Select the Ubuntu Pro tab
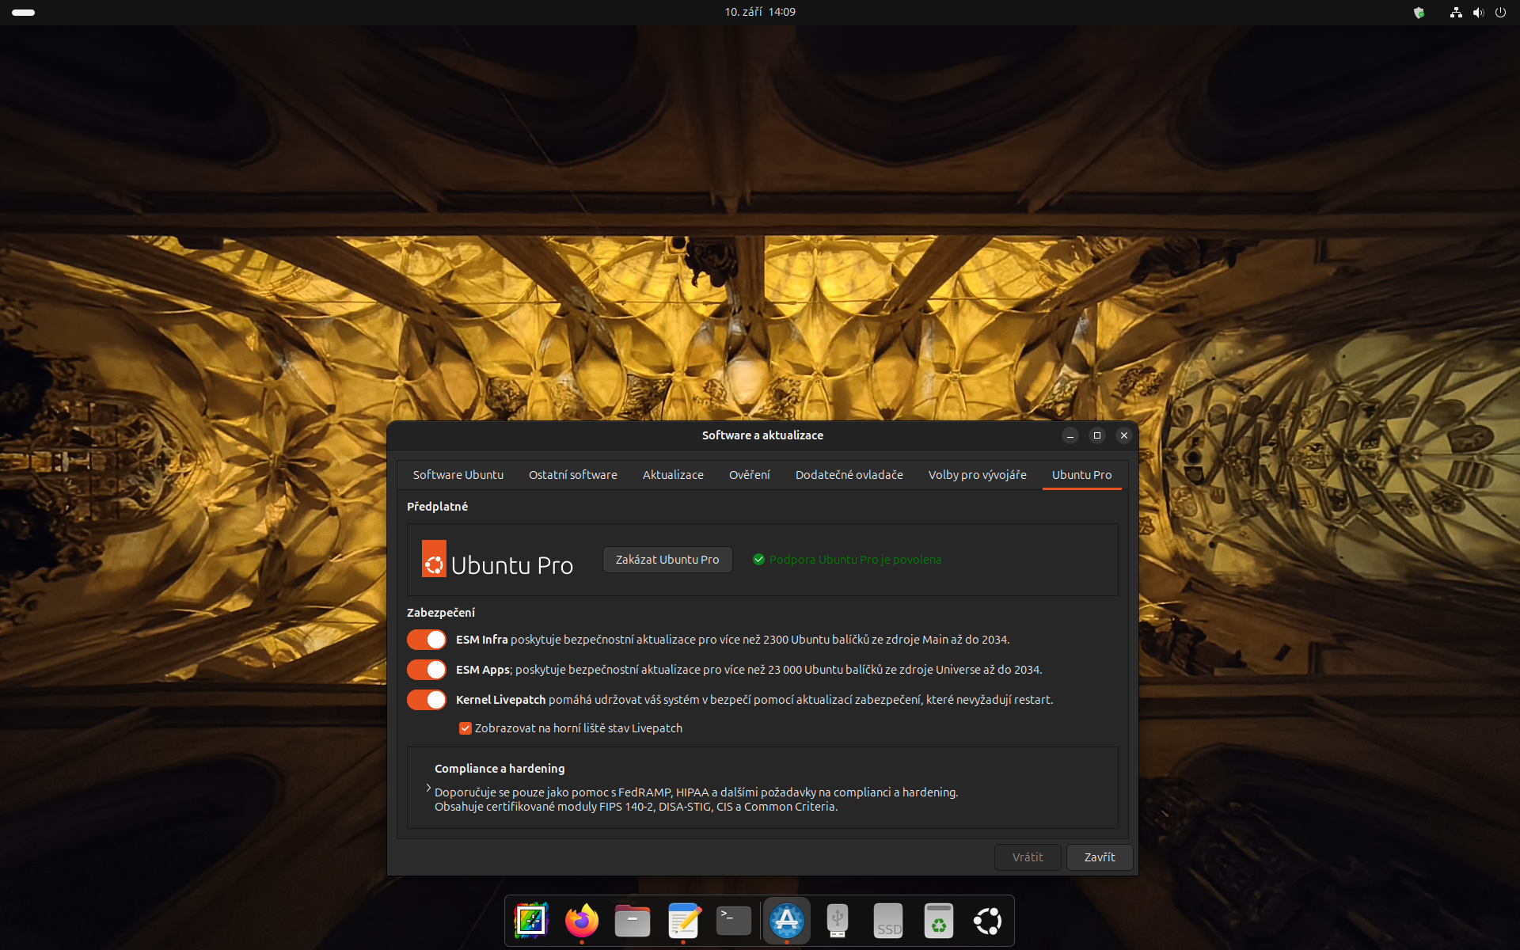 coord(1081,475)
